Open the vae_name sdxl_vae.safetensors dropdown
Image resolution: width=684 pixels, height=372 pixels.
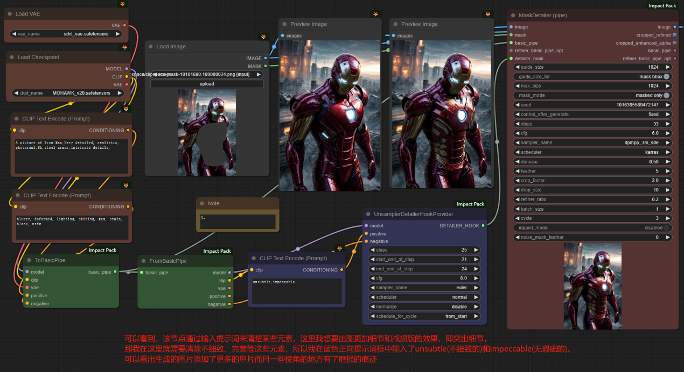click(x=66, y=34)
